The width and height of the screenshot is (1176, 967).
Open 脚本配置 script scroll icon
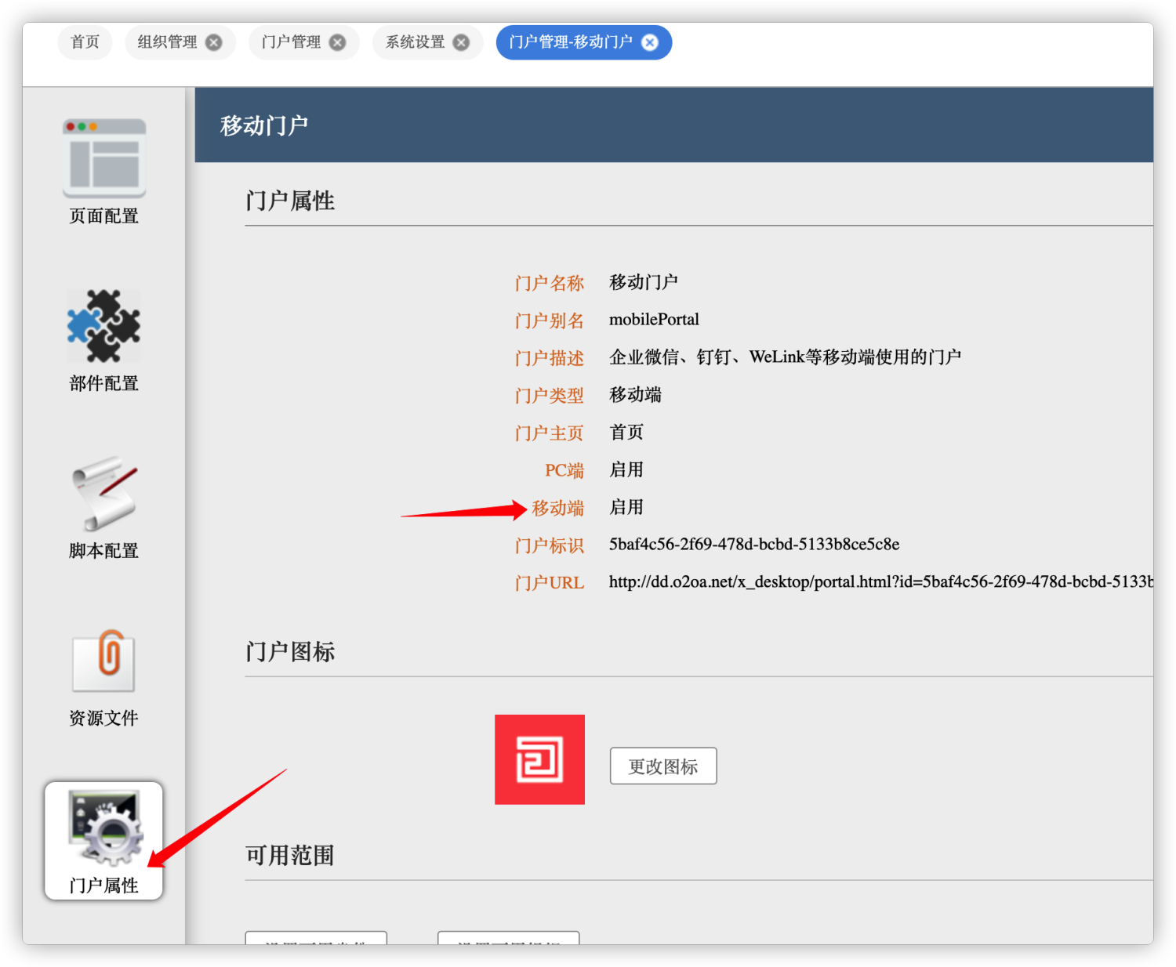pyautogui.click(x=103, y=494)
